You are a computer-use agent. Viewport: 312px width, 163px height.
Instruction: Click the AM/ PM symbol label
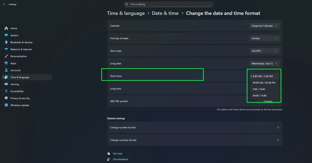119,101
